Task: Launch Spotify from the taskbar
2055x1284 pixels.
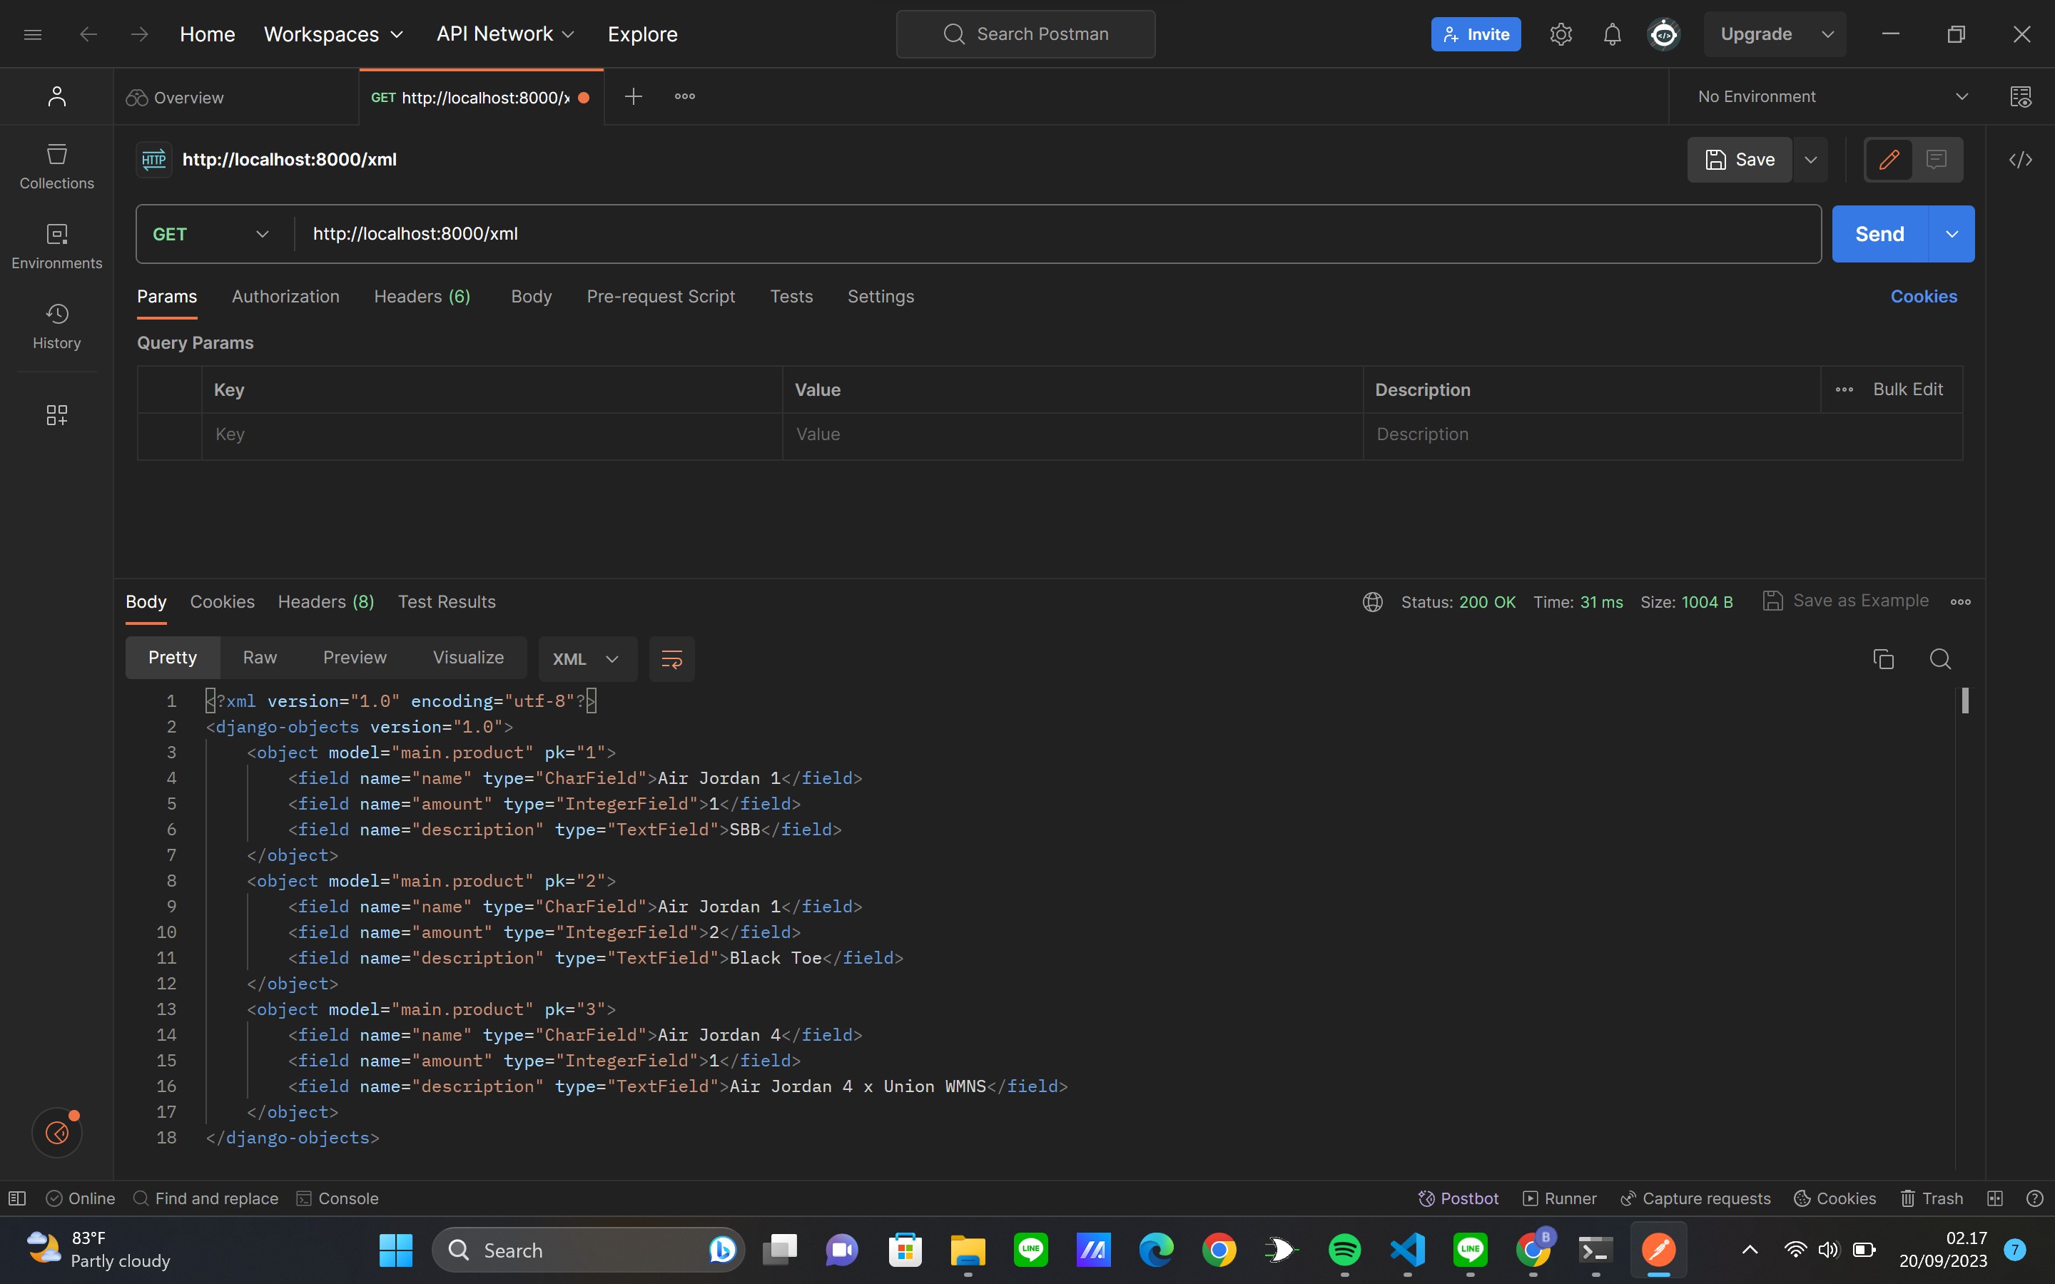Action: pos(1344,1249)
